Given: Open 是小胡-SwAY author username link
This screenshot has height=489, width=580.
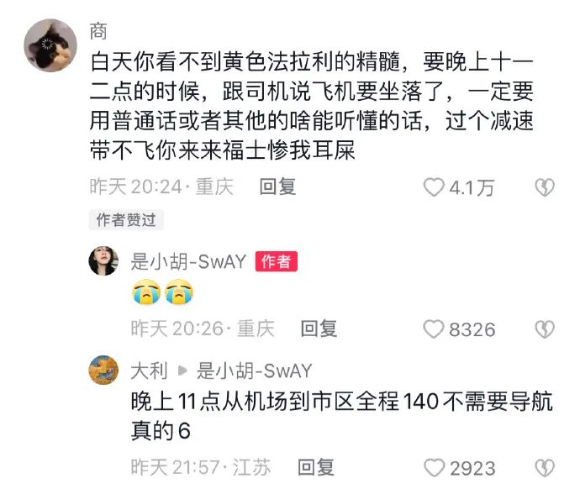Looking at the screenshot, I should [x=188, y=261].
